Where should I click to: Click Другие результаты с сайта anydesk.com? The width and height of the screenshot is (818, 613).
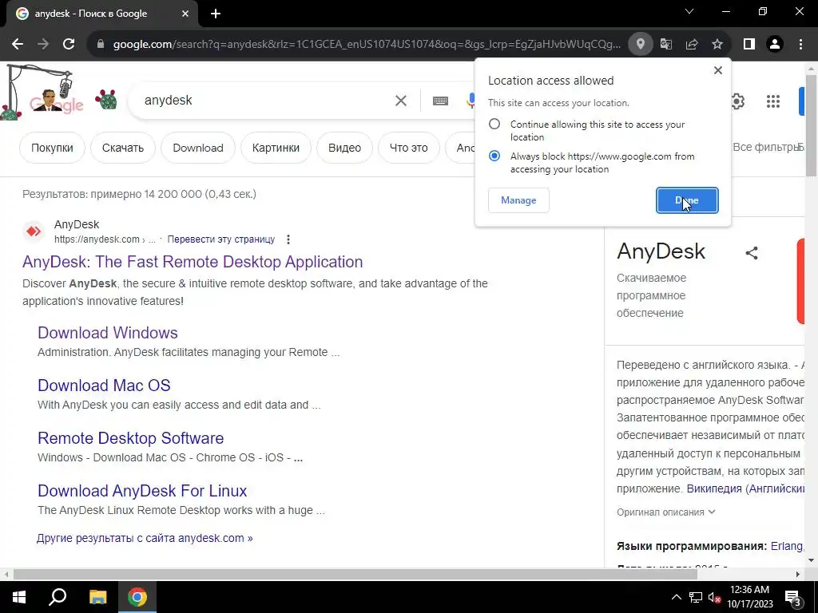tap(145, 539)
